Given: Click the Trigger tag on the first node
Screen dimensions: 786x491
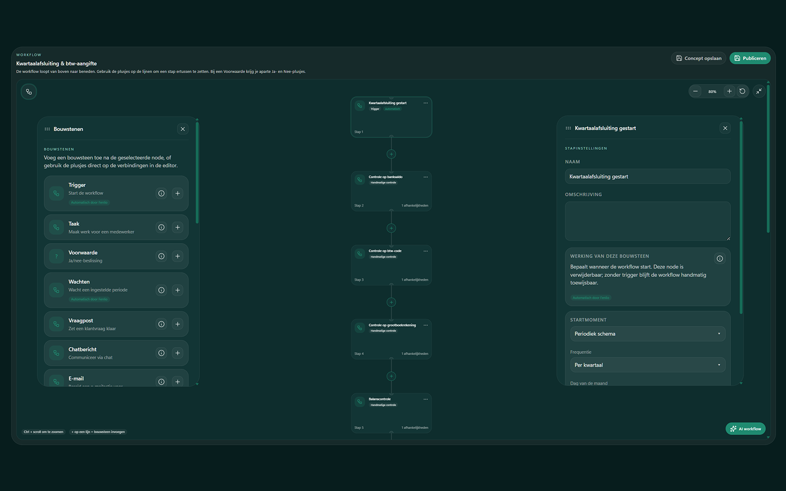Looking at the screenshot, I should pos(375,109).
